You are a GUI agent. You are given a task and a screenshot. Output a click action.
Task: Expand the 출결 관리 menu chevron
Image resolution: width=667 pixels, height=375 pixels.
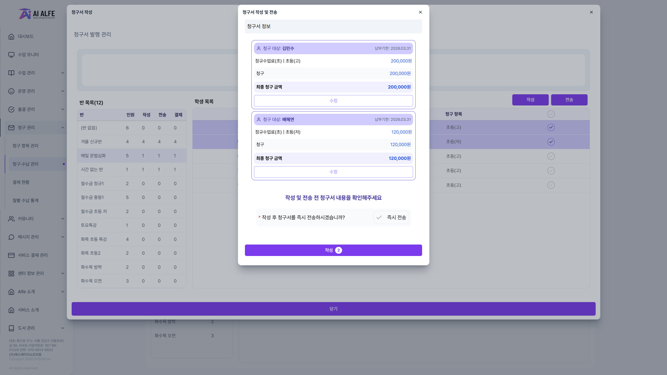pos(63,109)
